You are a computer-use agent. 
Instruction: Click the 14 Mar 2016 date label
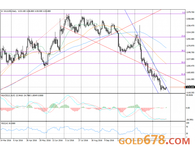7,140
